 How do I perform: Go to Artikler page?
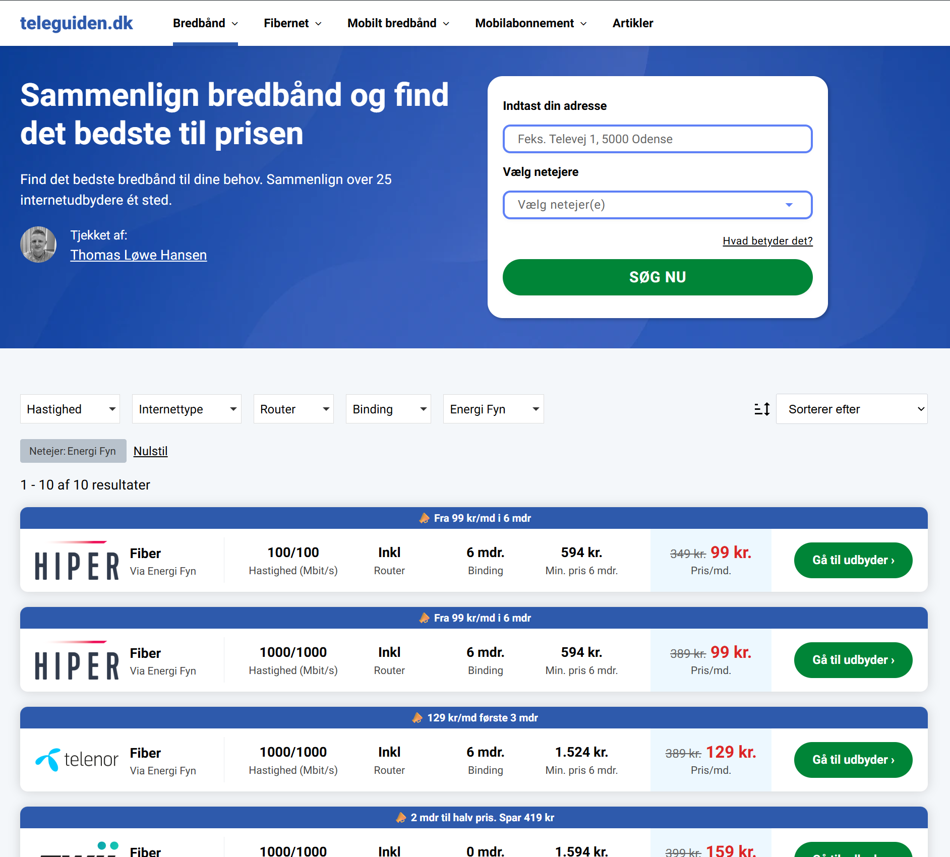pos(633,23)
